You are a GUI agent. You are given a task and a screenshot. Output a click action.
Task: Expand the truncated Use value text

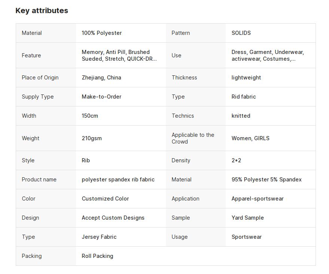(x=268, y=55)
